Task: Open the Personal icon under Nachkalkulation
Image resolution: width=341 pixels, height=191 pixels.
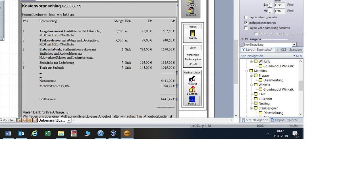Action: (x=192, y=80)
